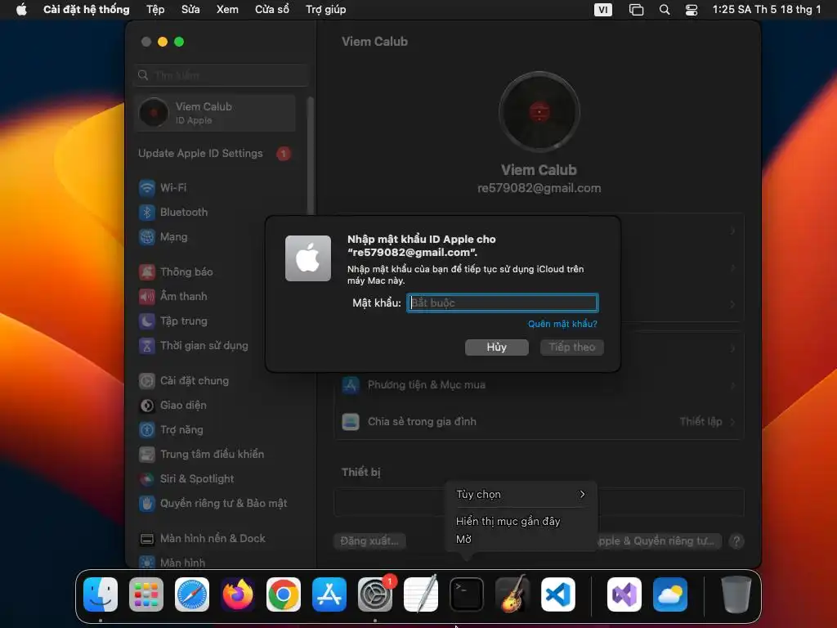Screen dimensions: 837x628
Task: Open Visual Studio Code in Dock
Action: click(x=558, y=594)
